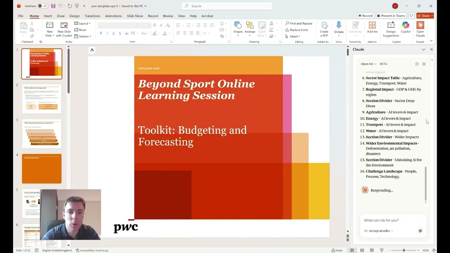Click Open Claude ribbon icon
Screen dimensions: 450x253
(420, 25)
